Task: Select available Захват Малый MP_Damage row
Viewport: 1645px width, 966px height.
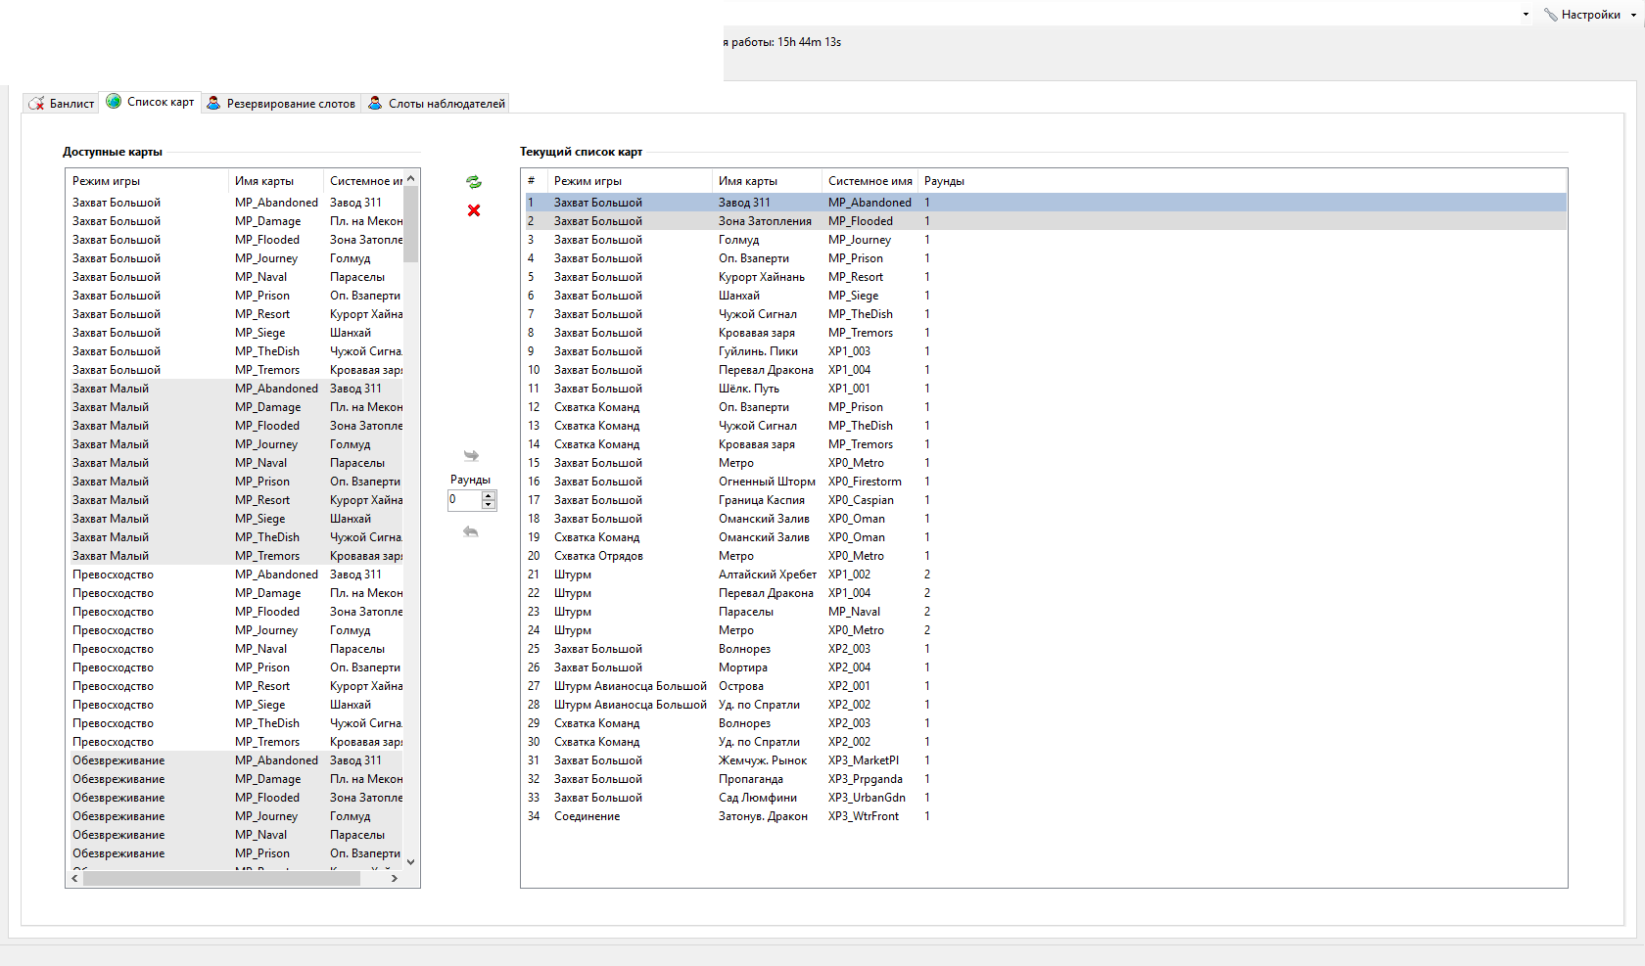Action: pos(235,407)
